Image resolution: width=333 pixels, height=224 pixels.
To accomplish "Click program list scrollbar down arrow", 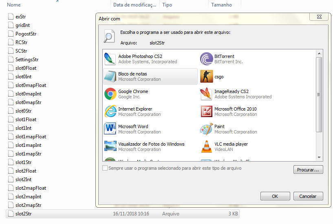I will [319, 157].
